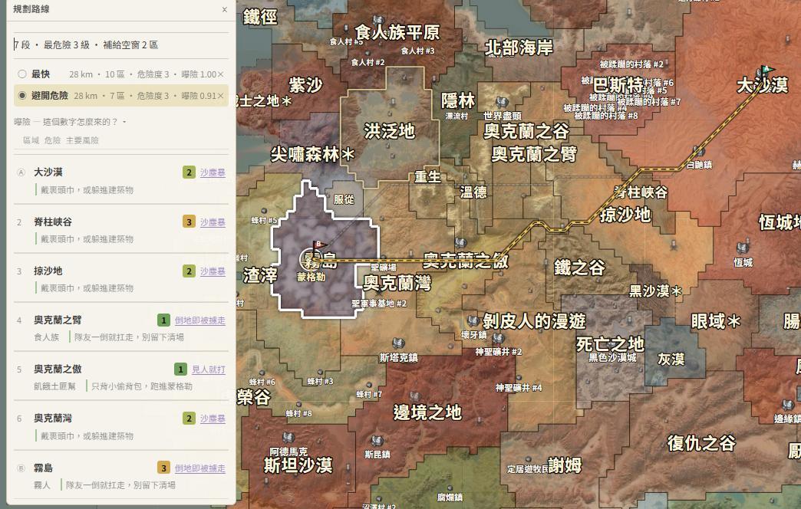Image resolution: width=801 pixels, height=509 pixels.
Task: Select the 最快 route option
Action: tap(121, 74)
